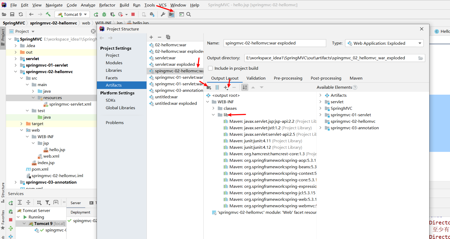The image size is (450, 239).
Task: Toggle Include in project build checkbox
Action: click(x=210, y=68)
